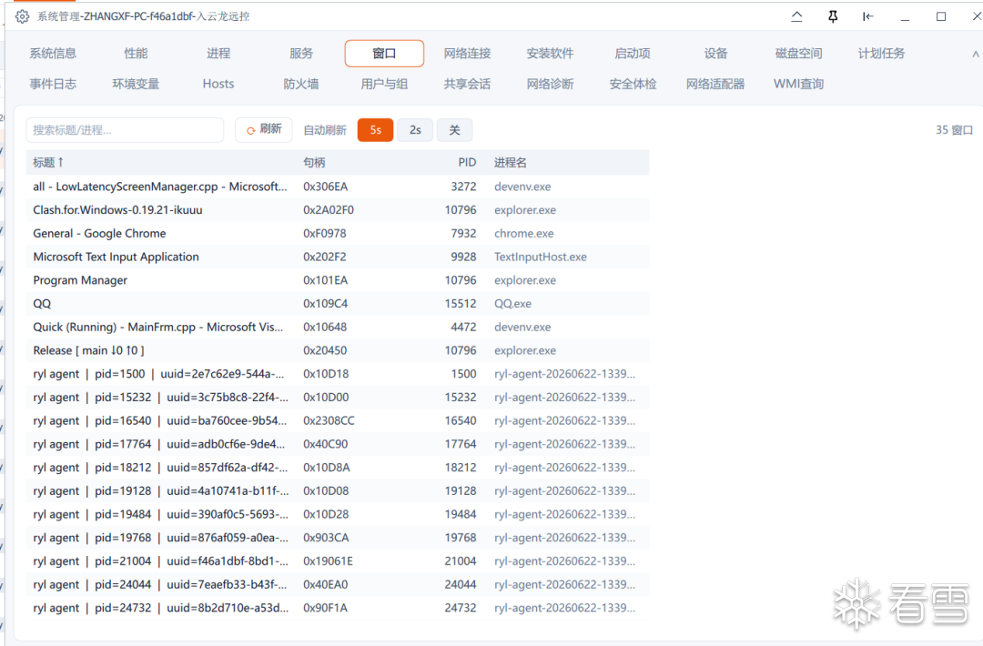This screenshot has width=983, height=646.
Task: Select ryl agent pid=17764 row
Action: click(338, 444)
